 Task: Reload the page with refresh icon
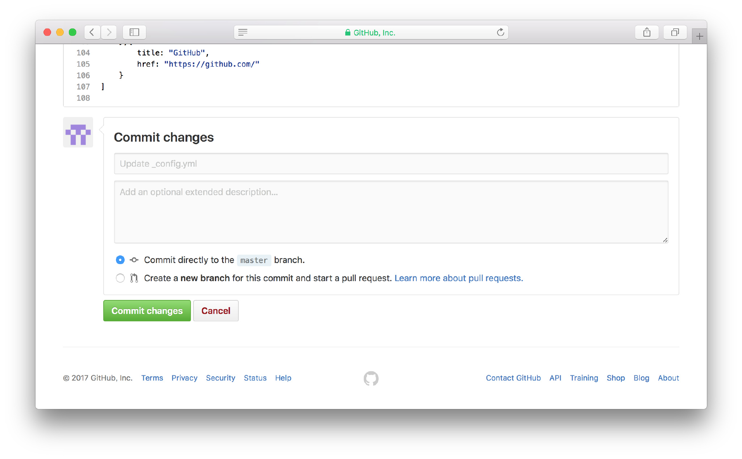pos(500,32)
